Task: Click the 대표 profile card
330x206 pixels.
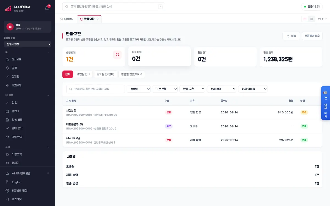Action: tap(28, 27)
